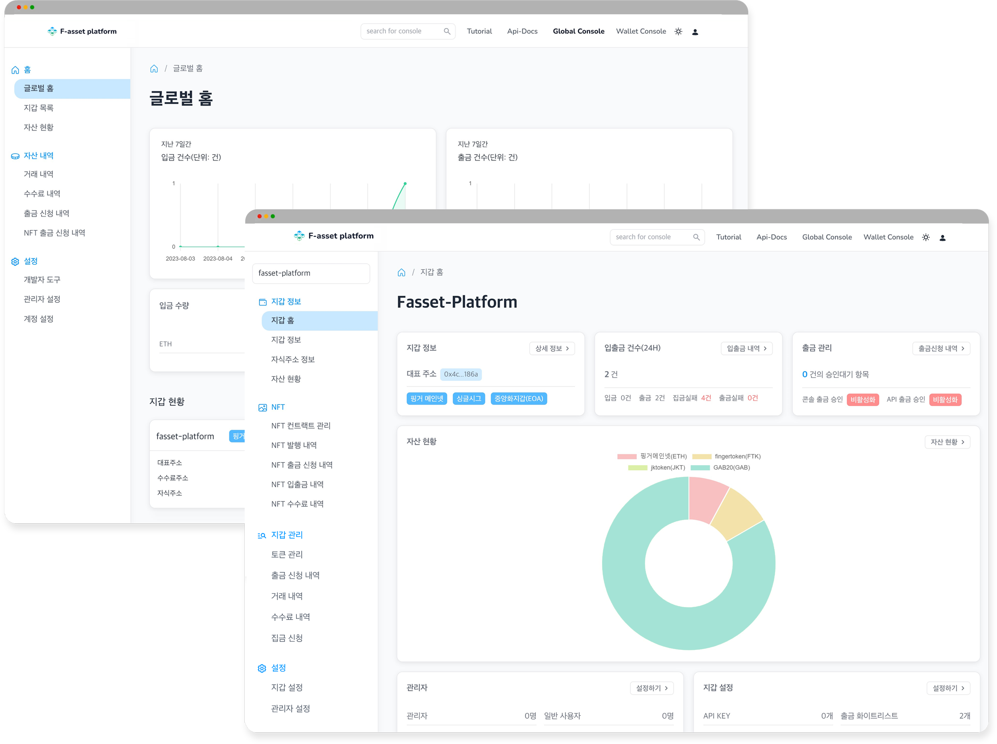This screenshot has width=997, height=744.
Task: Click search magnifier icon in back window
Action: (447, 31)
